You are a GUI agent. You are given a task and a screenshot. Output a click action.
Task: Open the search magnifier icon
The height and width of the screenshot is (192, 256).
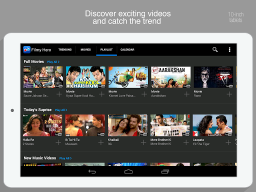tap(215, 49)
